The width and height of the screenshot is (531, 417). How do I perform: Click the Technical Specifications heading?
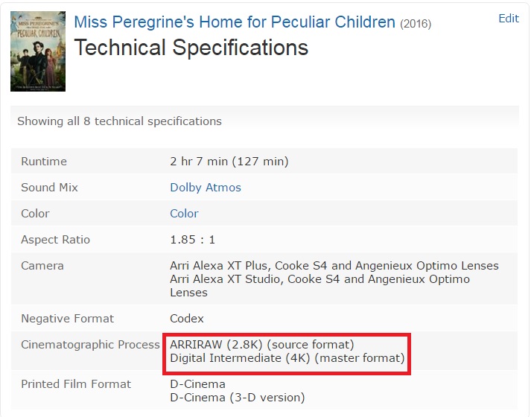(x=191, y=47)
